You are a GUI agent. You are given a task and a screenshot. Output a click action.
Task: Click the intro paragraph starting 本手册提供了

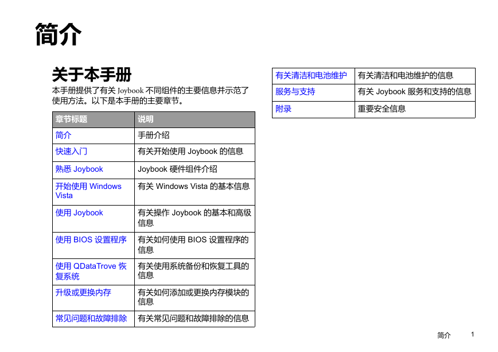[150, 96]
